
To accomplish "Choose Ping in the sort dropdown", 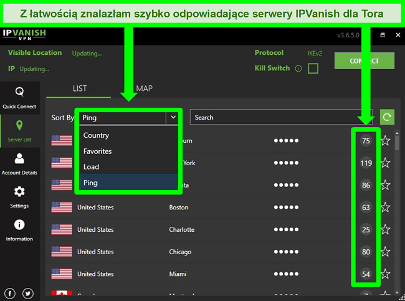I will coord(128,183).
